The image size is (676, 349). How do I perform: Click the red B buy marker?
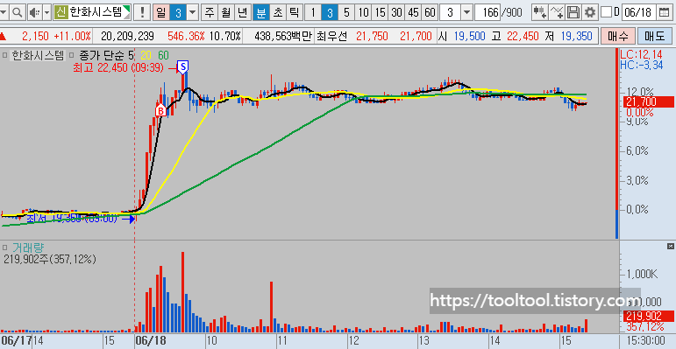point(160,110)
